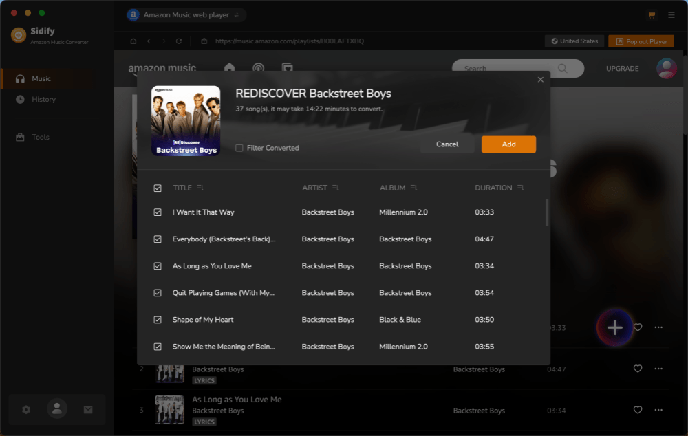Navigate forward with the forward arrow
Screen dimensions: 688x436
(164, 41)
